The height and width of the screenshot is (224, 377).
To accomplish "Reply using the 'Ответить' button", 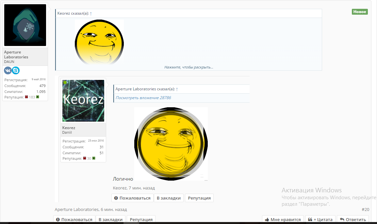I will (353, 219).
